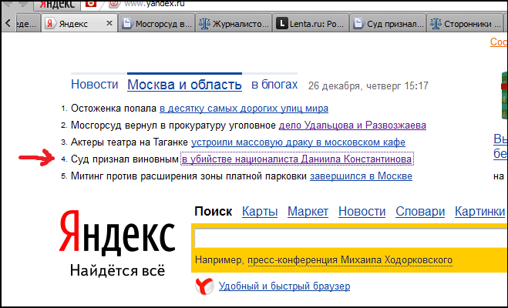Click the scales favicon on Журналисто tab

coord(204,24)
